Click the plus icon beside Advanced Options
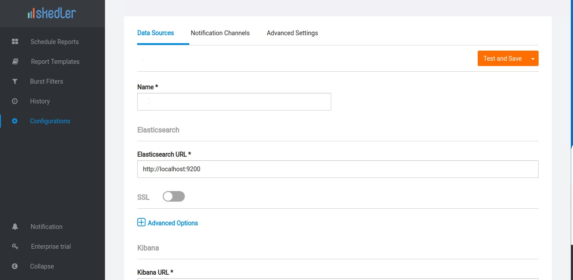The width and height of the screenshot is (573, 280). click(x=141, y=222)
